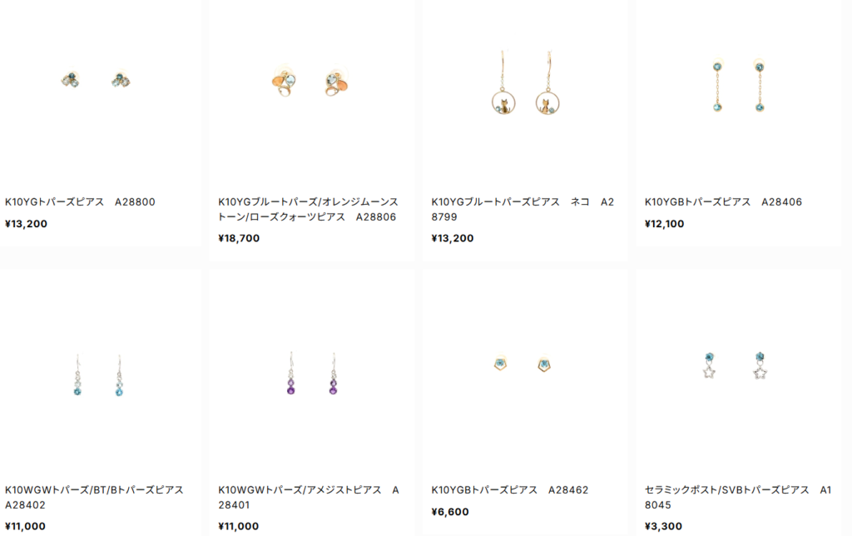Click the K10WGWトパーズ/アメジストピアス title link

(309, 497)
